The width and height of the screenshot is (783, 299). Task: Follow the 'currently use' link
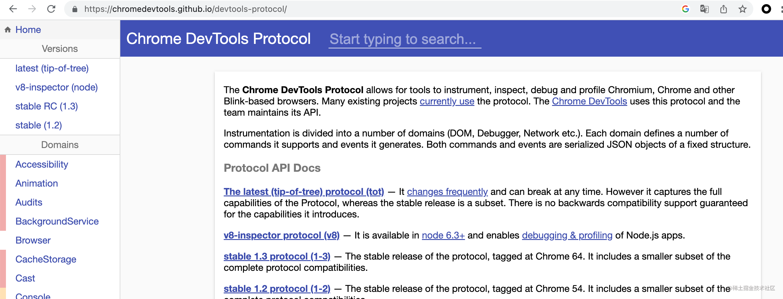447,101
